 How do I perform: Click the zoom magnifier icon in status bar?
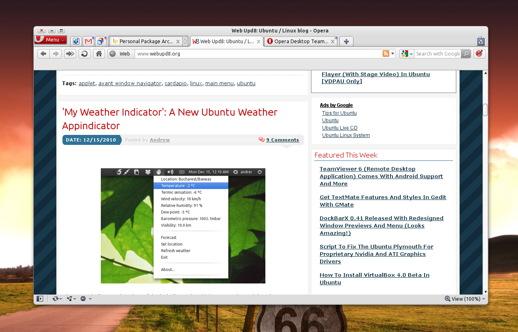(x=448, y=299)
